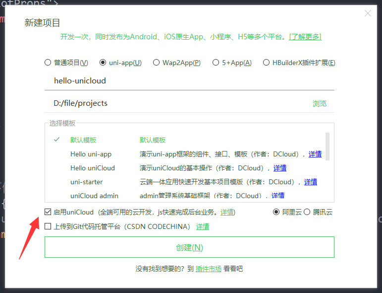Screen dimensions: 382x293
Task: Open 详情 link for Hello uni-app
Action: coord(315,154)
